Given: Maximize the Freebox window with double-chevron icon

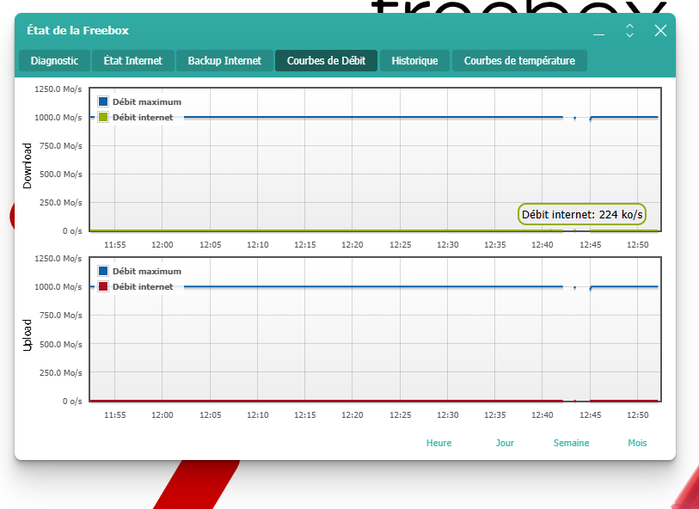Looking at the screenshot, I should pyautogui.click(x=629, y=30).
